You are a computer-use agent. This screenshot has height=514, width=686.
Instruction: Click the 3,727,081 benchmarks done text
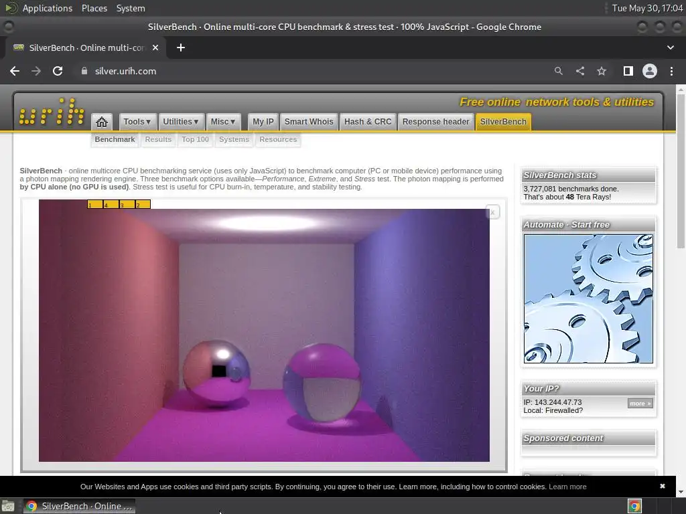click(571, 189)
